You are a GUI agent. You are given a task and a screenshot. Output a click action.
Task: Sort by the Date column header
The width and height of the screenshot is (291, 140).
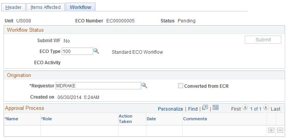coord(151,119)
